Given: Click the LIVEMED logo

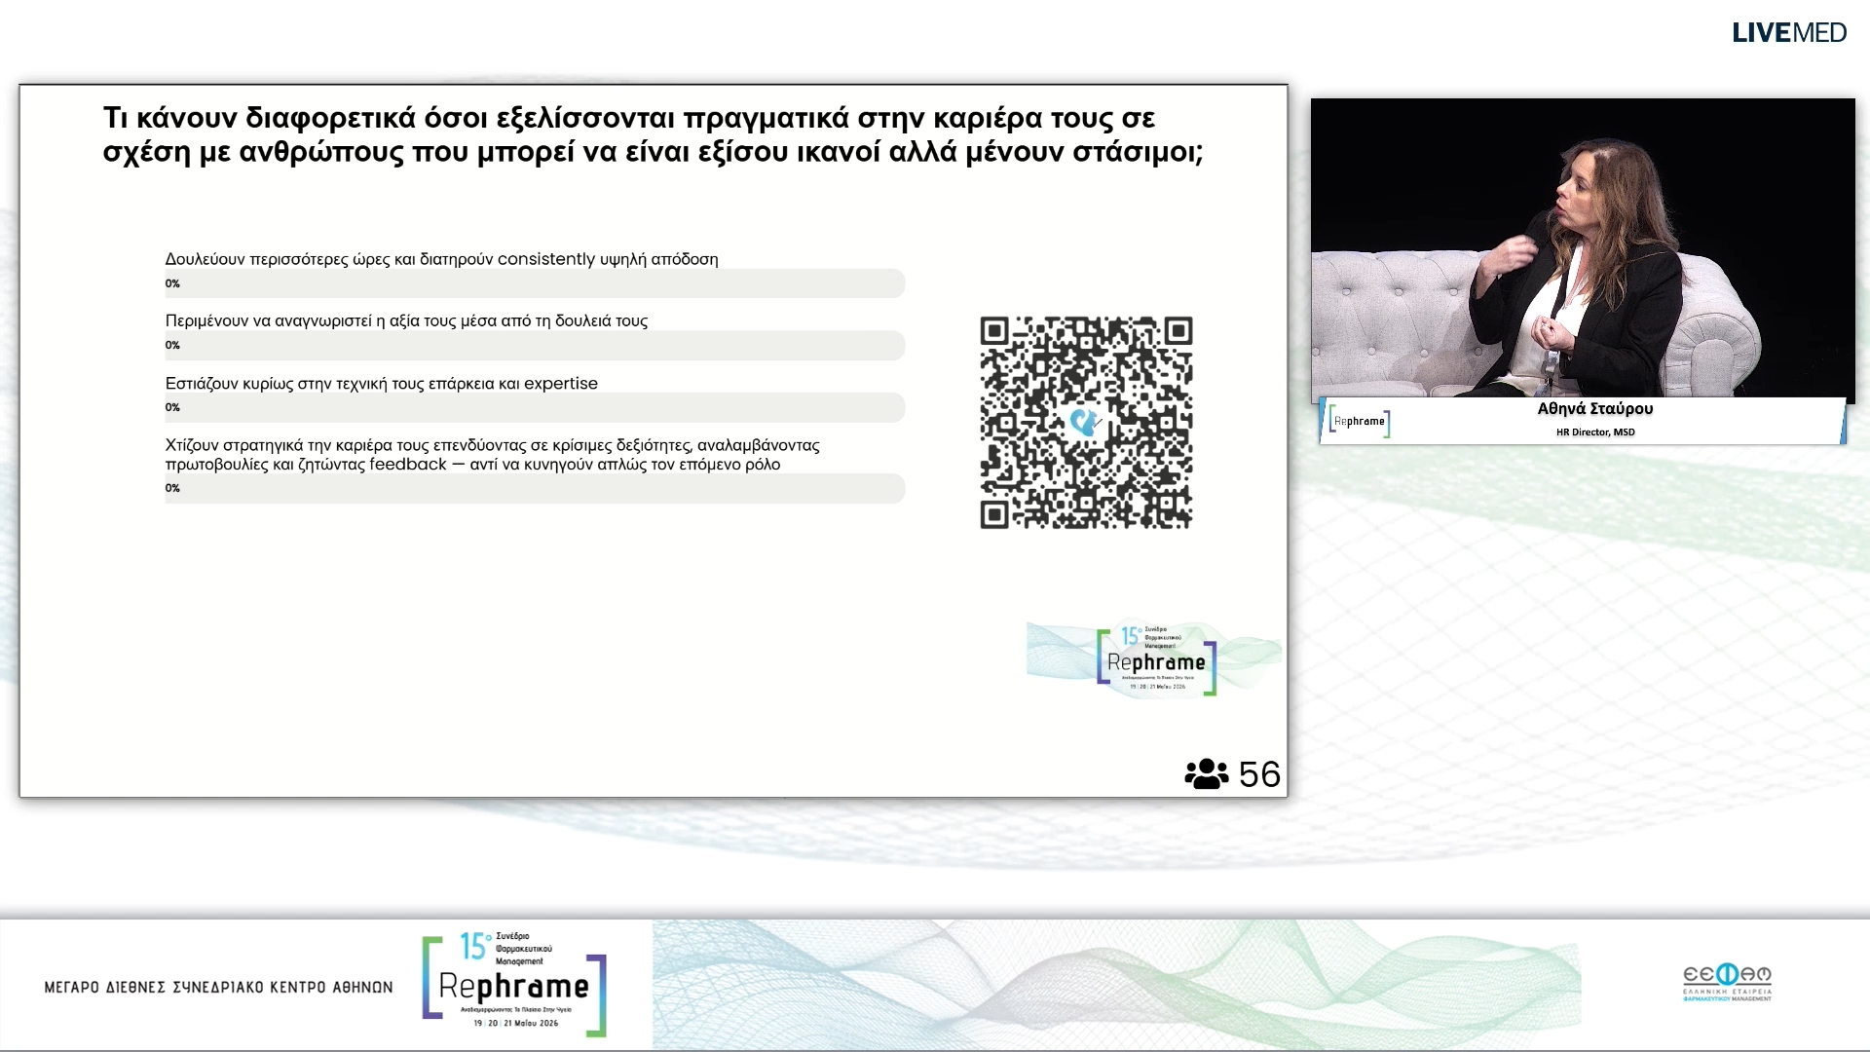Looking at the screenshot, I should (x=1788, y=32).
